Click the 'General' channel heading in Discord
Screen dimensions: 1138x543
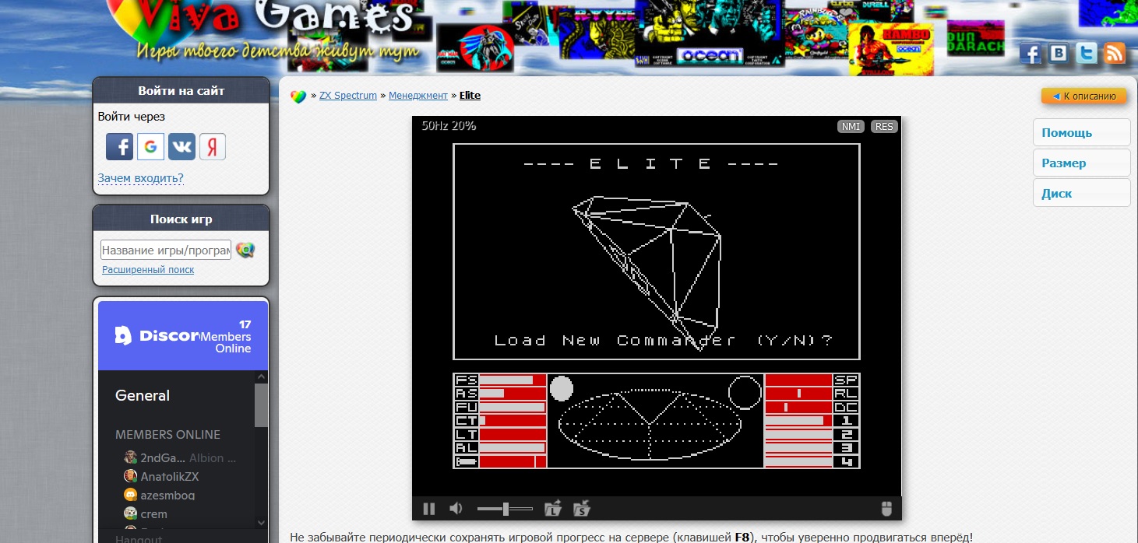pos(143,395)
